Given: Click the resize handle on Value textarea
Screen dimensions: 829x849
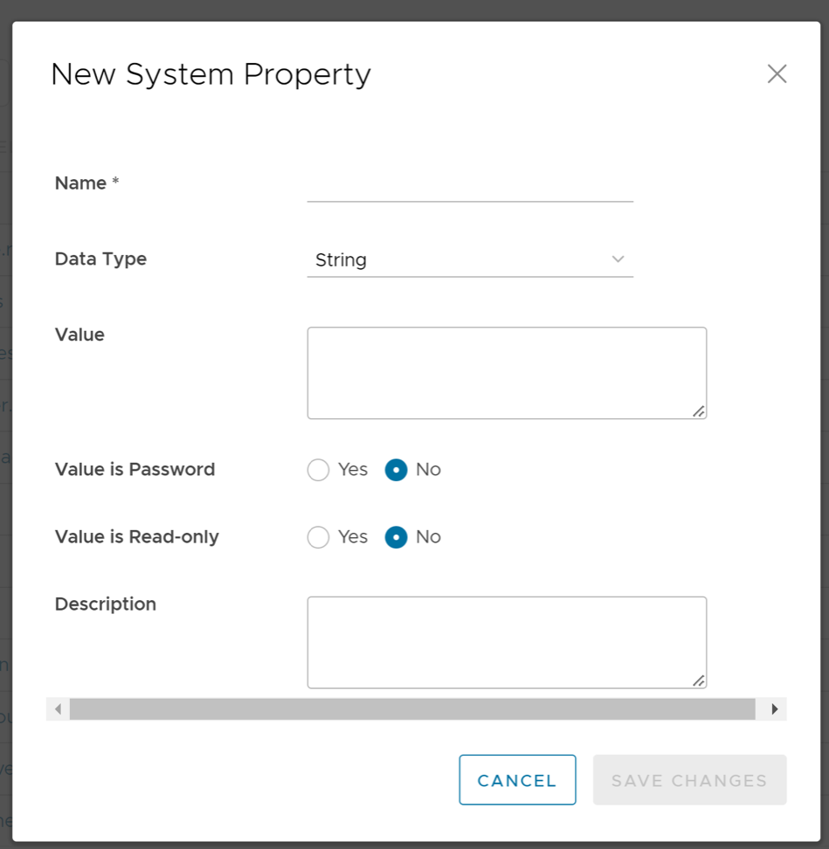Looking at the screenshot, I should [700, 411].
